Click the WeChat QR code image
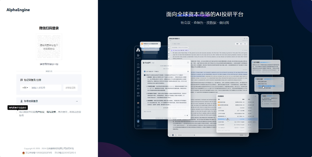This screenshot has height=157, width=312. coord(49,47)
